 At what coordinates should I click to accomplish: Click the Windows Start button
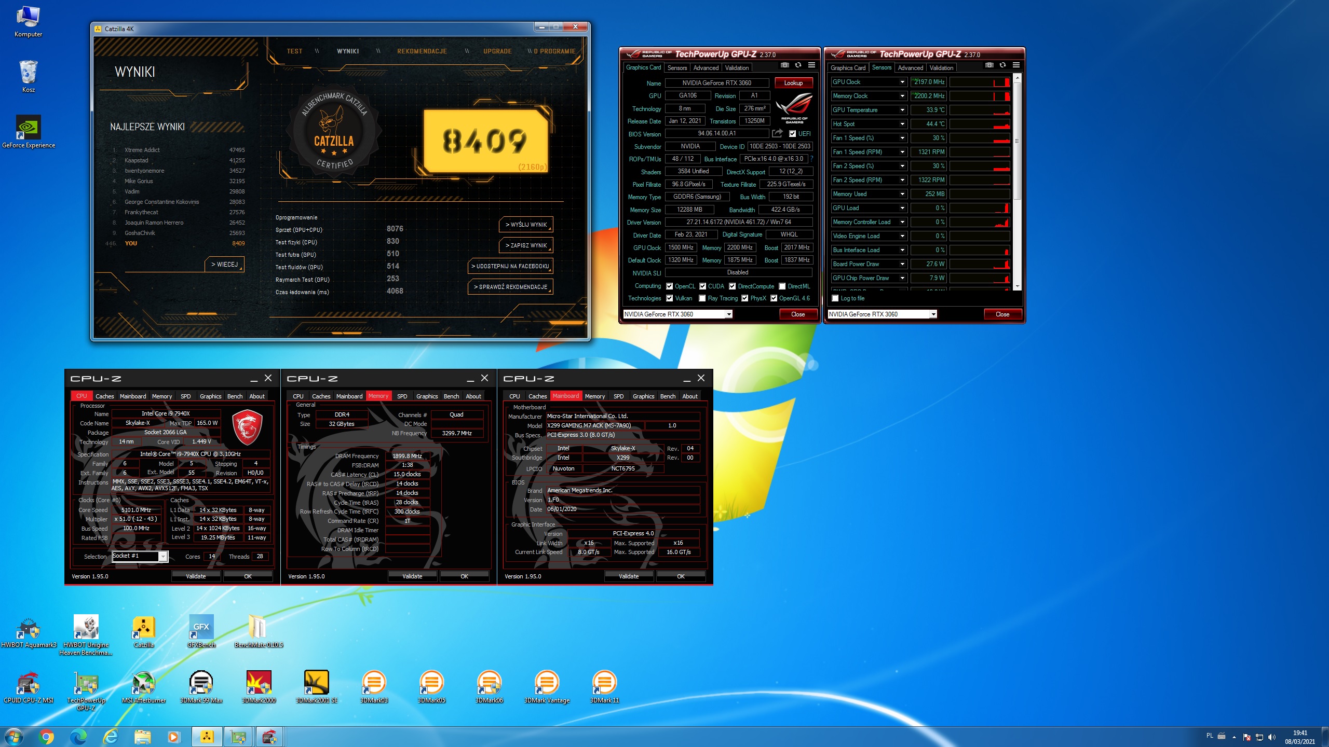pos(13,737)
